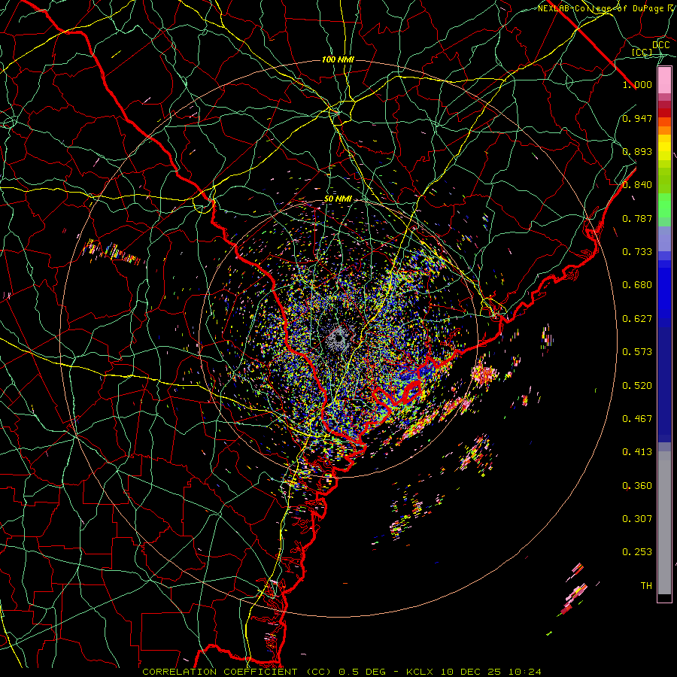
Task: Click the 0.840 color scale value
Action: [637, 185]
